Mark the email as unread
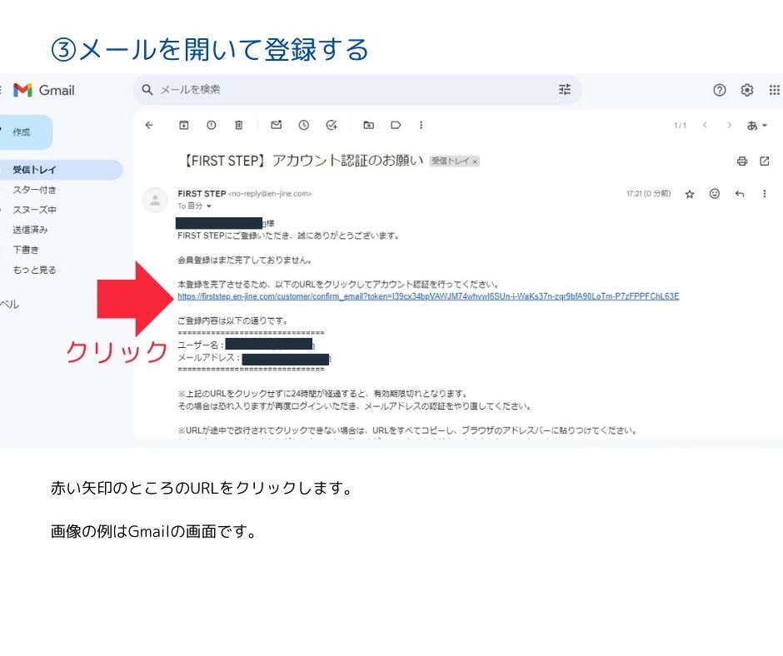 pyautogui.click(x=277, y=126)
